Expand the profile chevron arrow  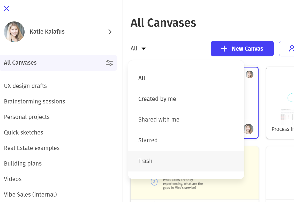(110, 32)
